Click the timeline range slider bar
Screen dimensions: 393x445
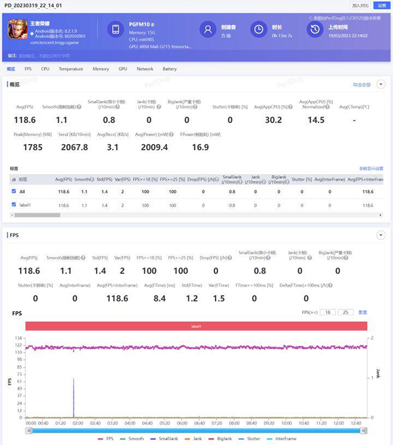point(196,429)
